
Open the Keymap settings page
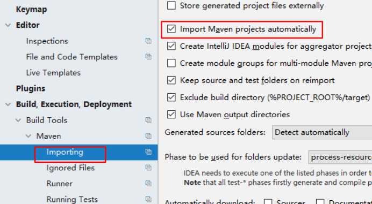[31, 10]
